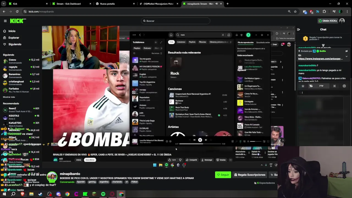The image size is (352, 198).
Task: Hide the pinned BotRix message
Action: [x=346, y=51]
